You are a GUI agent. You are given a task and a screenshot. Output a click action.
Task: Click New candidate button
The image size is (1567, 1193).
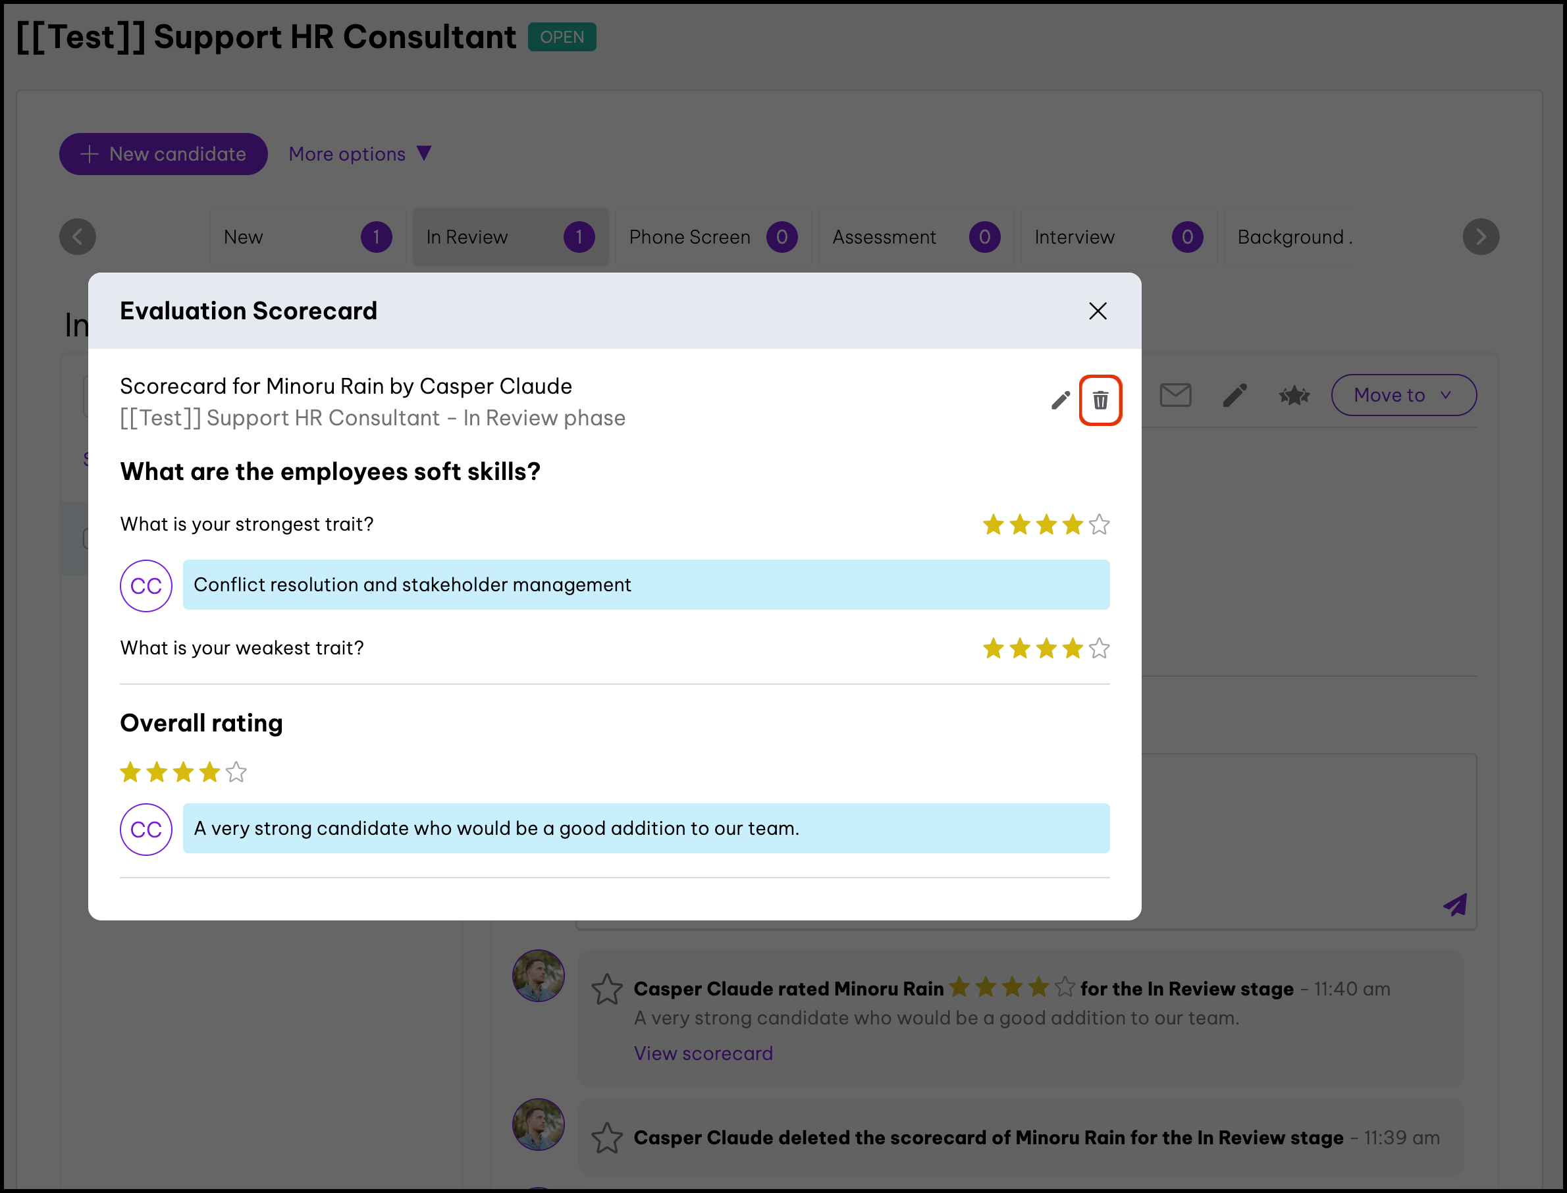pos(163,154)
